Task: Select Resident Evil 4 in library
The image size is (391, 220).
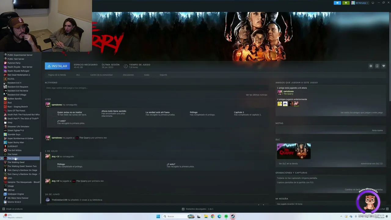Action: pos(14,83)
